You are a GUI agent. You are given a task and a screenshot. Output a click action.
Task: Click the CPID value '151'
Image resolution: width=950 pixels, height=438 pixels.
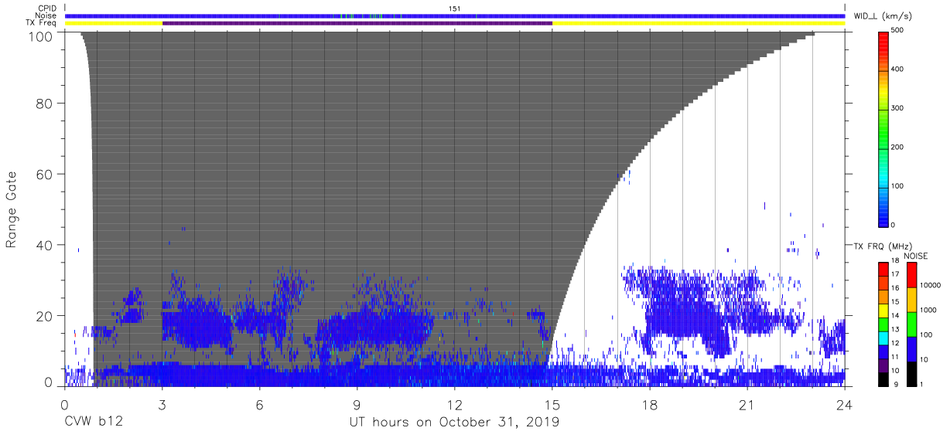coord(455,8)
